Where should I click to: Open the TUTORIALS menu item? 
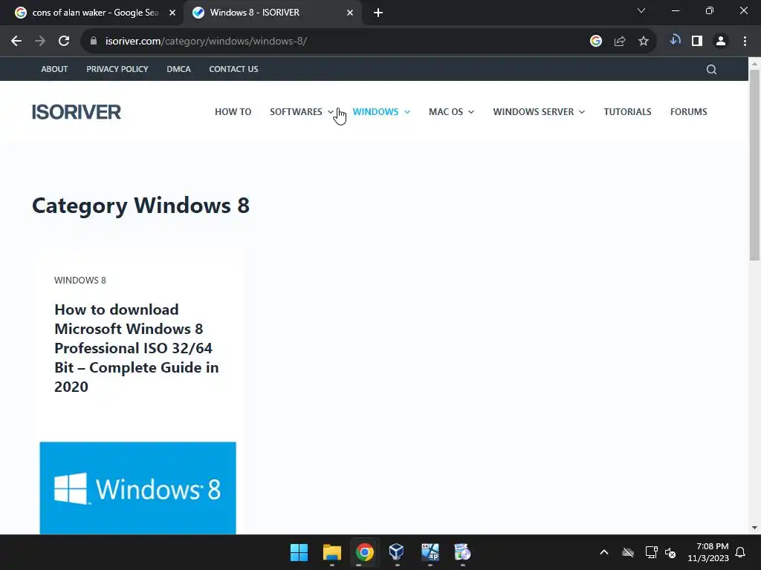pyautogui.click(x=627, y=111)
